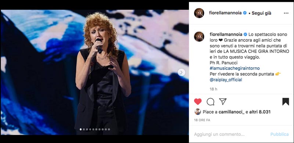Open the caption's profile avatar

[199, 36]
